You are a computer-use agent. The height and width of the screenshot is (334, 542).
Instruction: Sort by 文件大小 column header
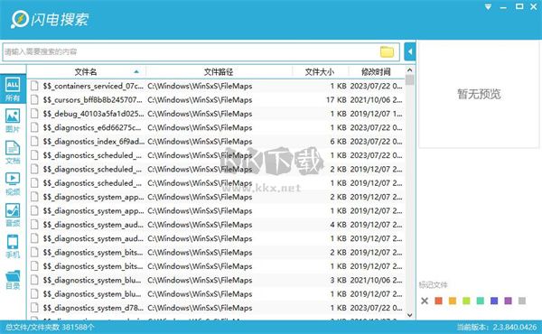pyautogui.click(x=320, y=72)
